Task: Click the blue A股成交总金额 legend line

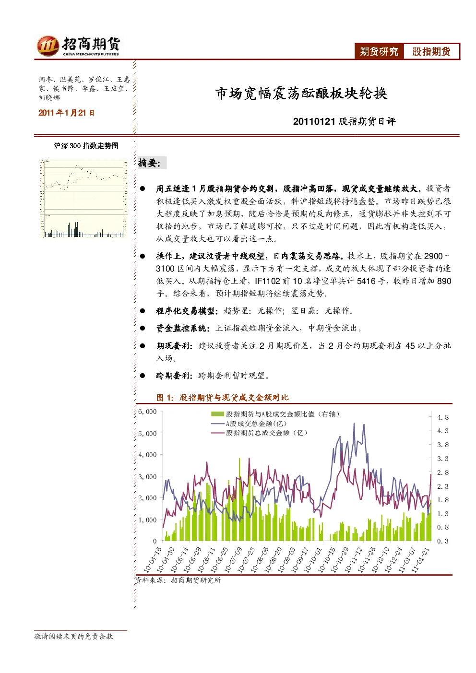Action: [x=217, y=424]
